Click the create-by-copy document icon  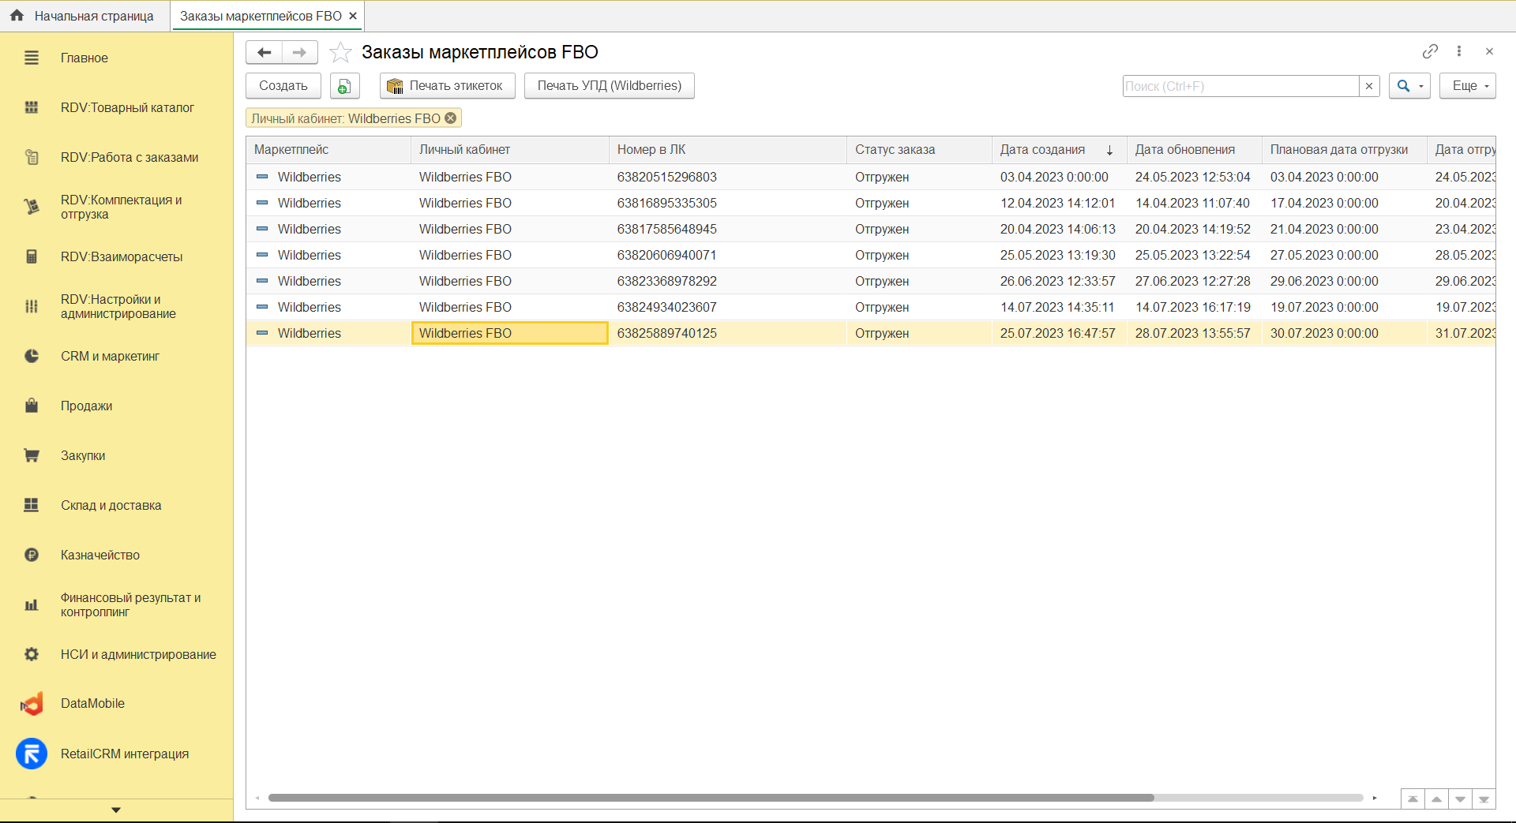[x=344, y=86]
